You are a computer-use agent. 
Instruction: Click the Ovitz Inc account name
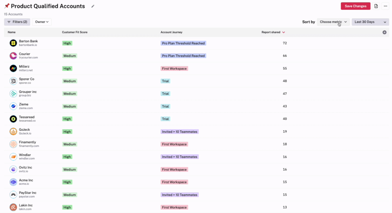(25, 168)
